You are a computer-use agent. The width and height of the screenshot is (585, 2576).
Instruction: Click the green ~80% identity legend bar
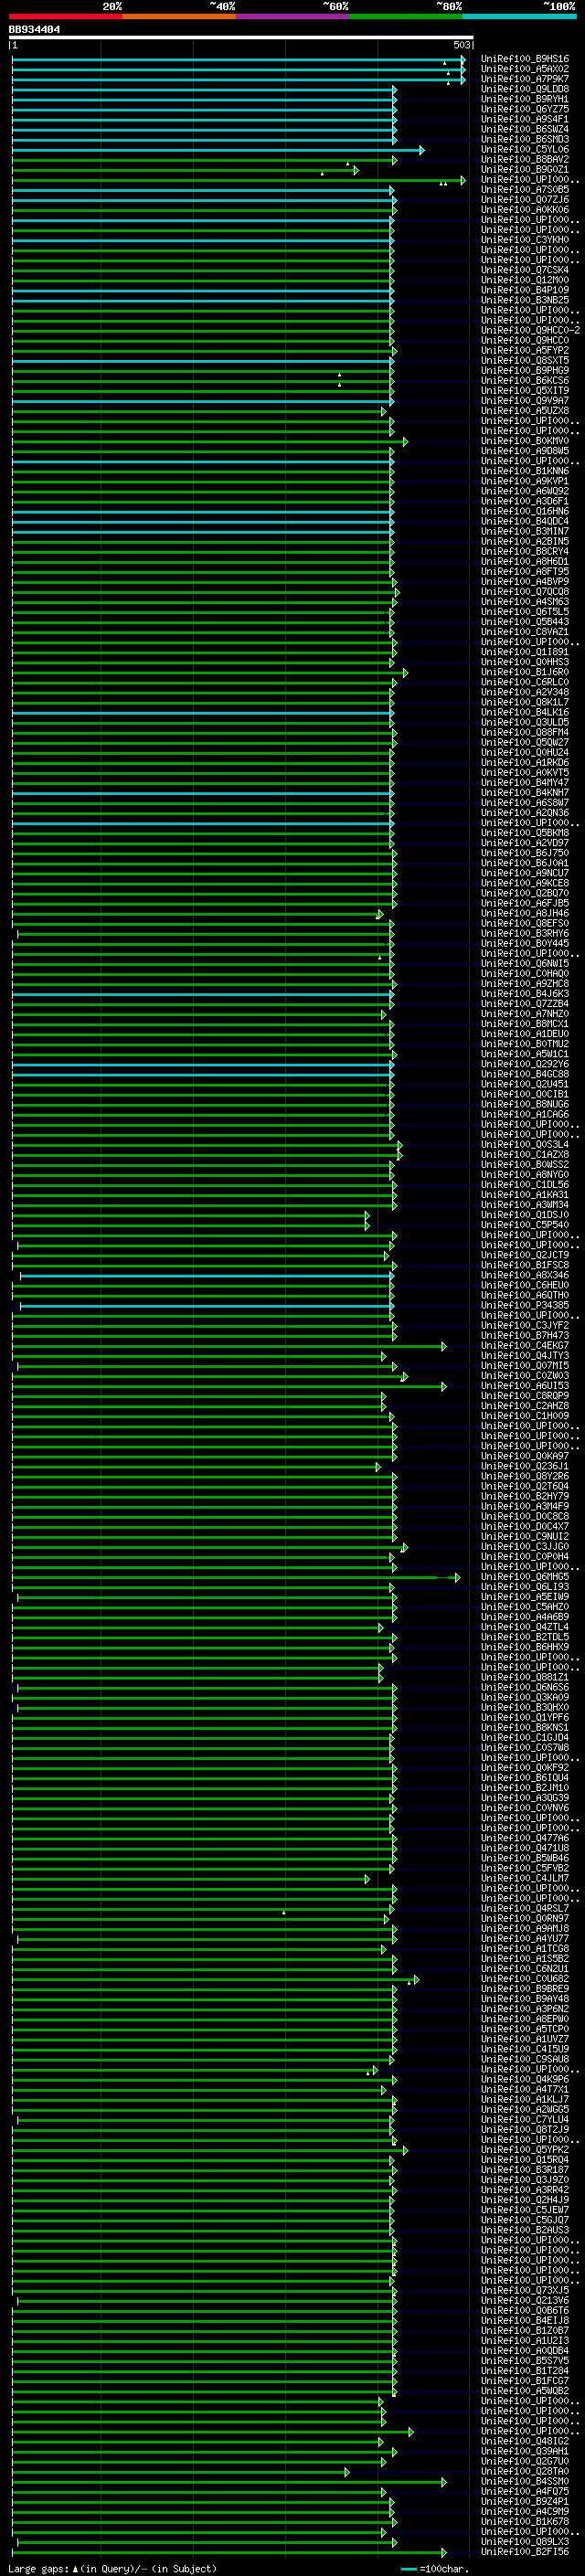click(x=406, y=16)
